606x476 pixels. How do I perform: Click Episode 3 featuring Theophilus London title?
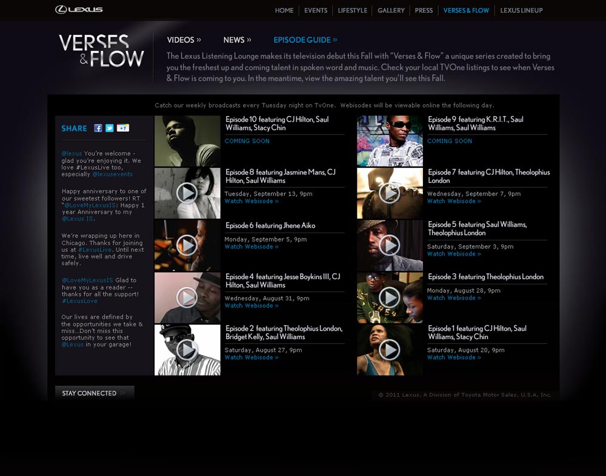coord(486,277)
